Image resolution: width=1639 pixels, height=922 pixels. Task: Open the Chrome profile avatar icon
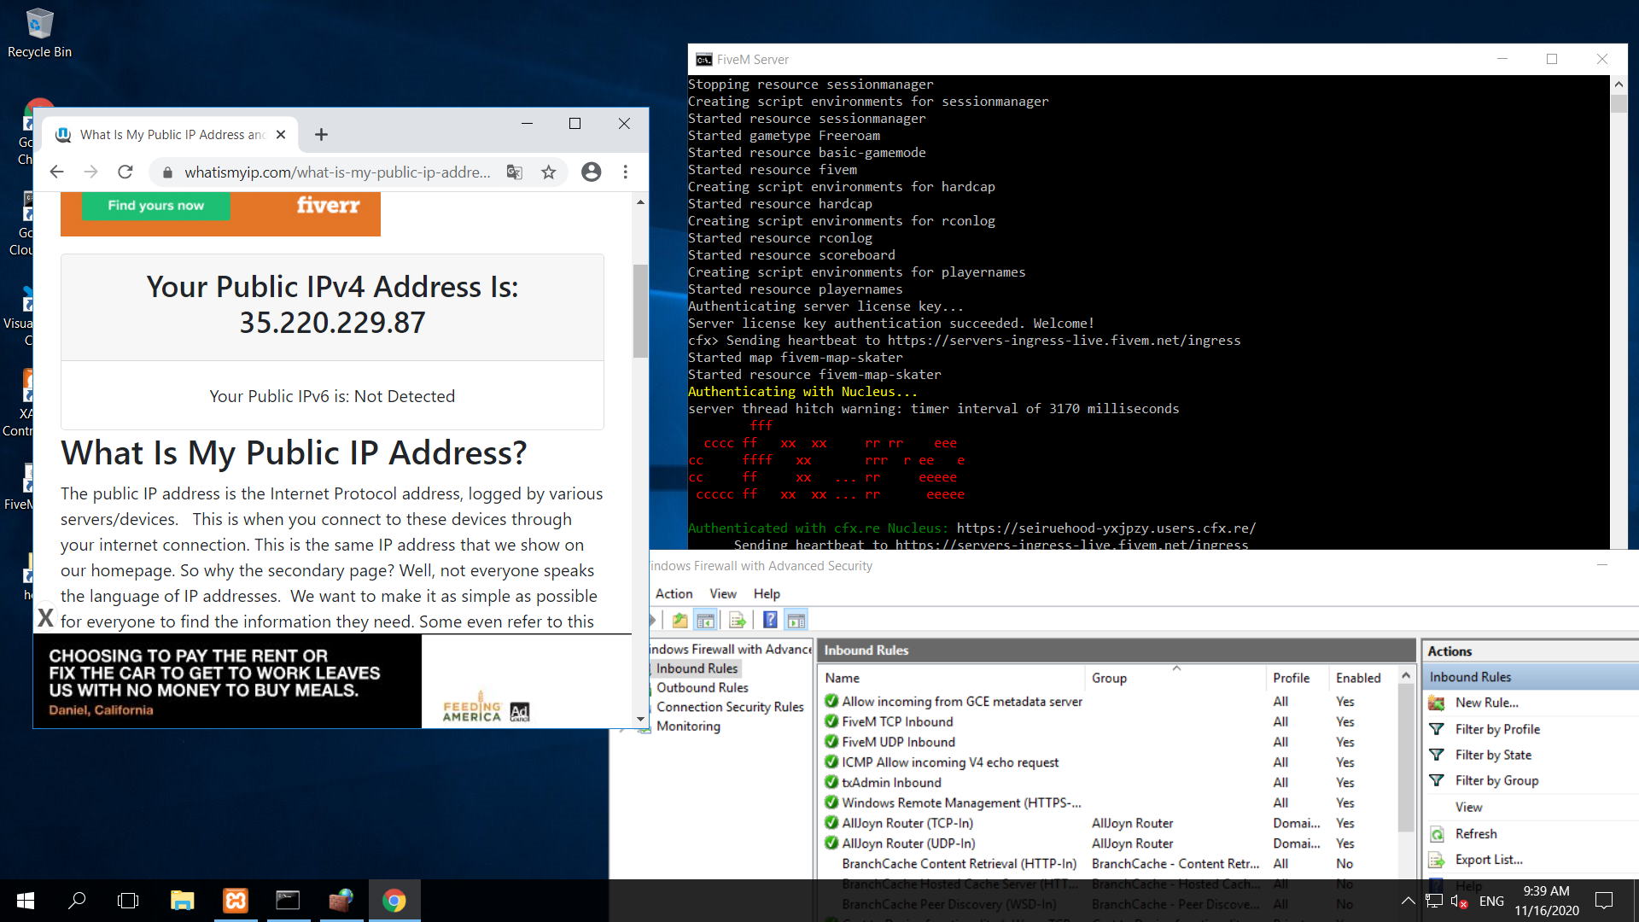[x=591, y=172]
